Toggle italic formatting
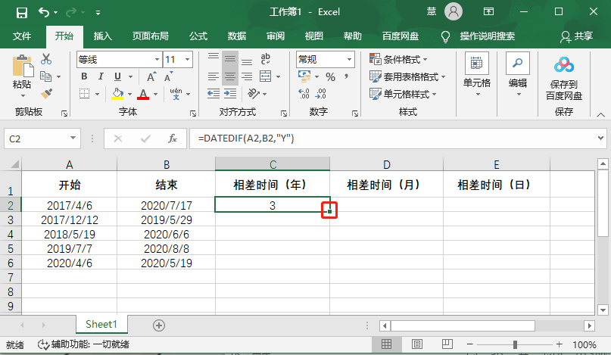The image size is (611, 355). [100, 76]
